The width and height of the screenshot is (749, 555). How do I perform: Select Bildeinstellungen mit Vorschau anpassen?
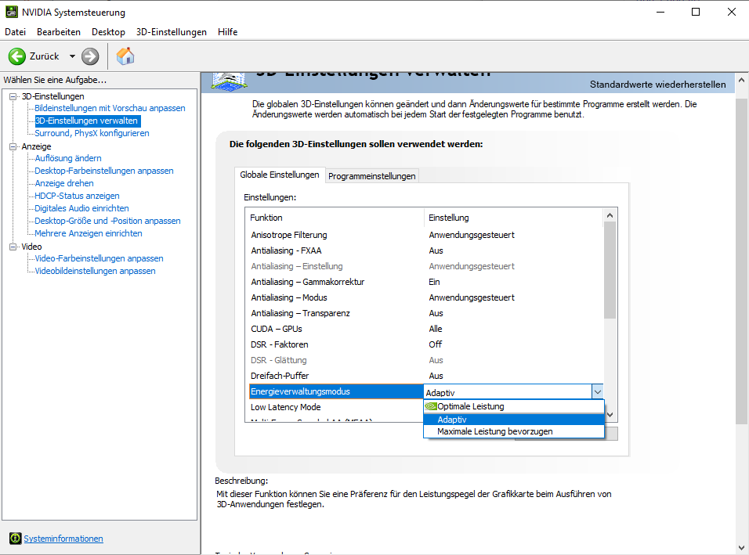(110, 108)
